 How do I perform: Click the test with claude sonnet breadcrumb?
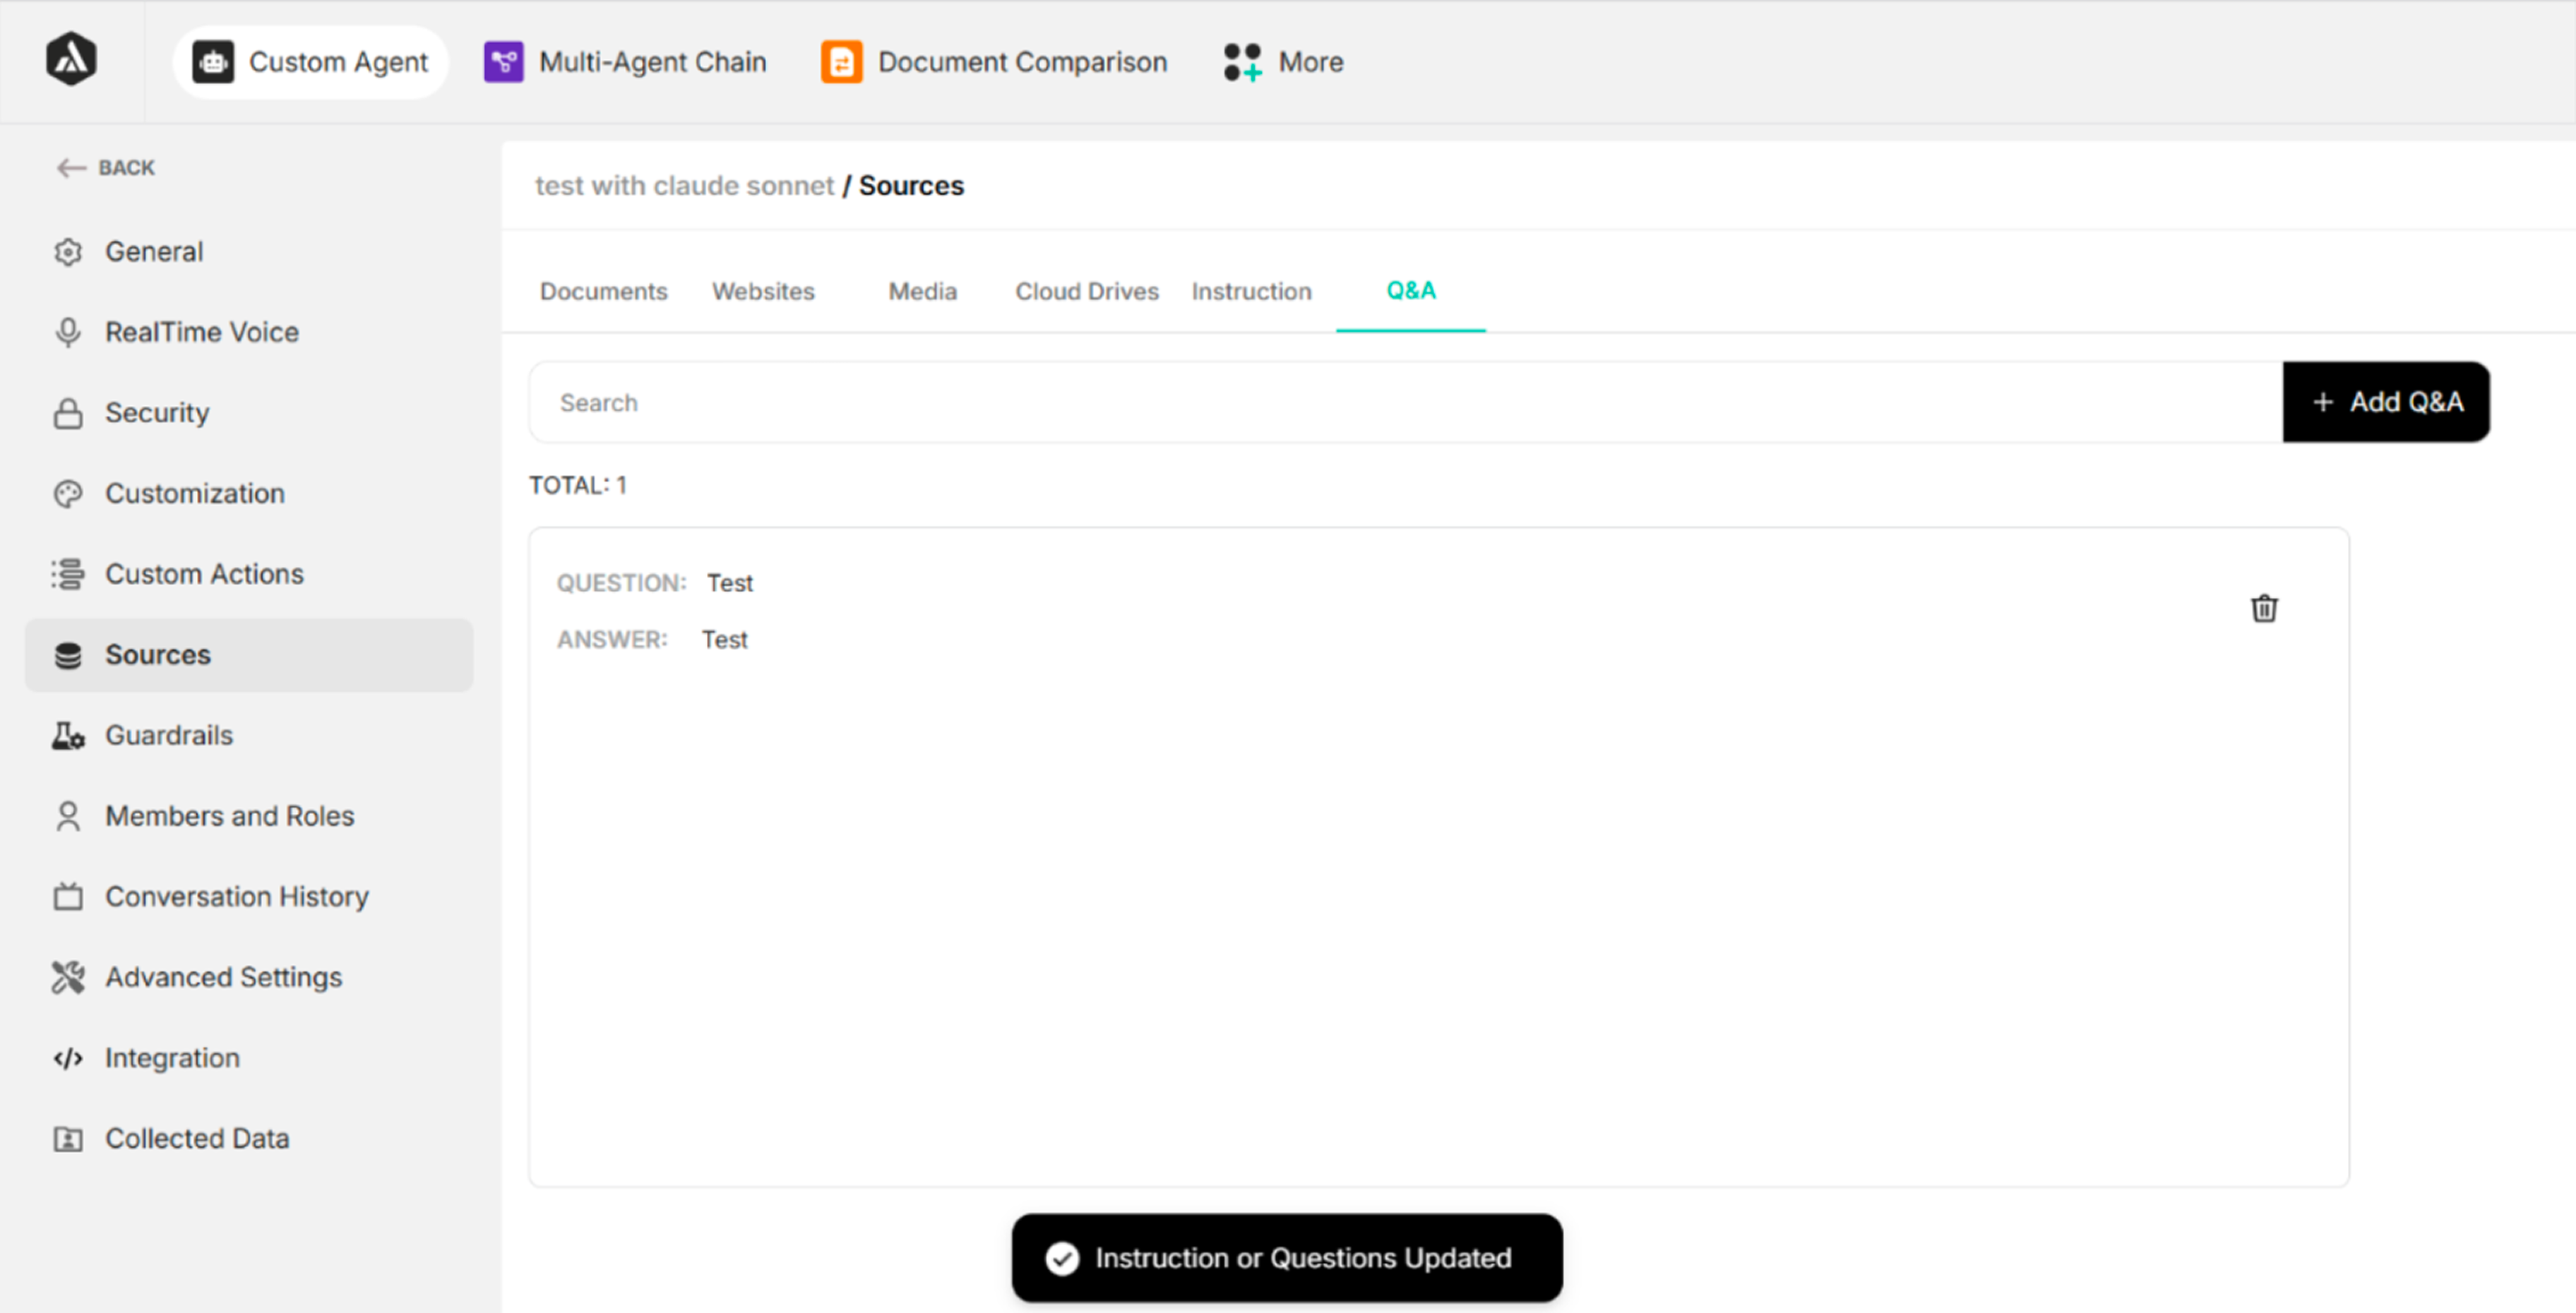pos(684,186)
